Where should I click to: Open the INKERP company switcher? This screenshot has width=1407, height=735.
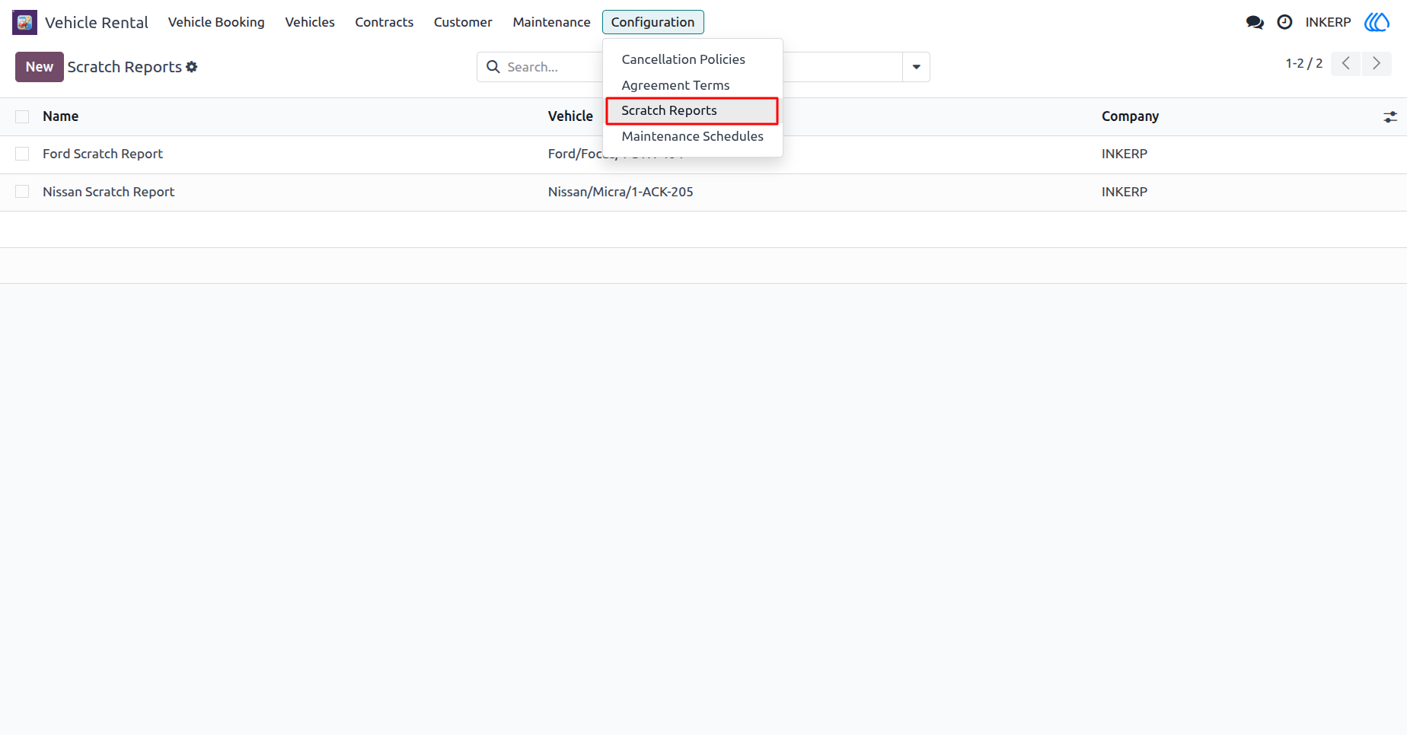[x=1328, y=22]
